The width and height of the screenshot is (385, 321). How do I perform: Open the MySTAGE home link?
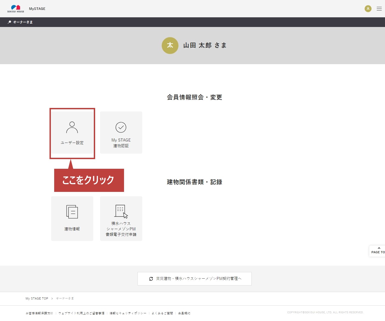pos(37,9)
